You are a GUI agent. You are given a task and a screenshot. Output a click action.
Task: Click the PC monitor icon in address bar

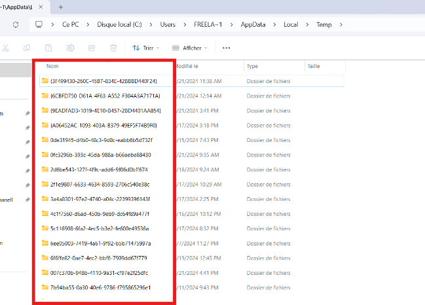click(39, 24)
